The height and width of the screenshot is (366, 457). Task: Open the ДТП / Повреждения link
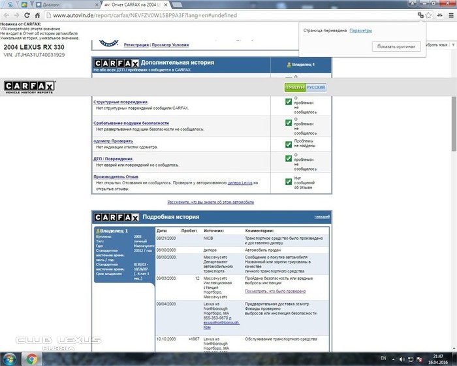(x=113, y=159)
